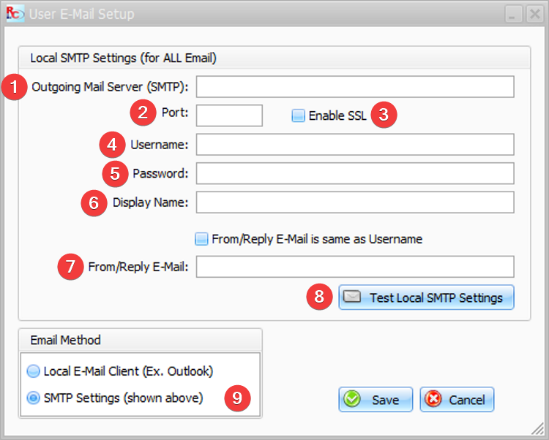Check From/Reply E-Mail same as Username
This screenshot has height=440, width=549.
pos(201,239)
